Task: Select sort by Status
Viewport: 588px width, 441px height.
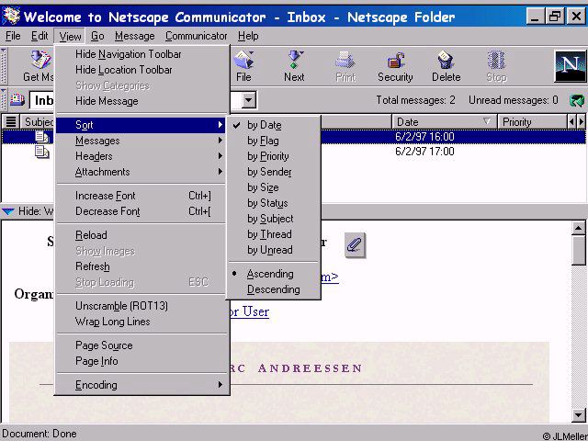Action: pyautogui.click(x=274, y=203)
